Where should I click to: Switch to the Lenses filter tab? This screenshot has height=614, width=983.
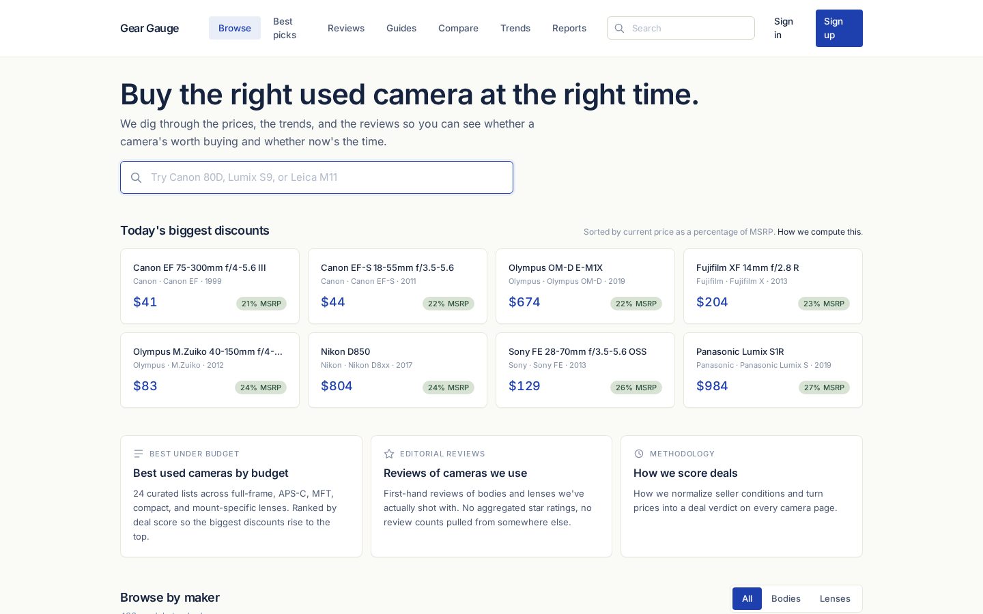pyautogui.click(x=835, y=598)
